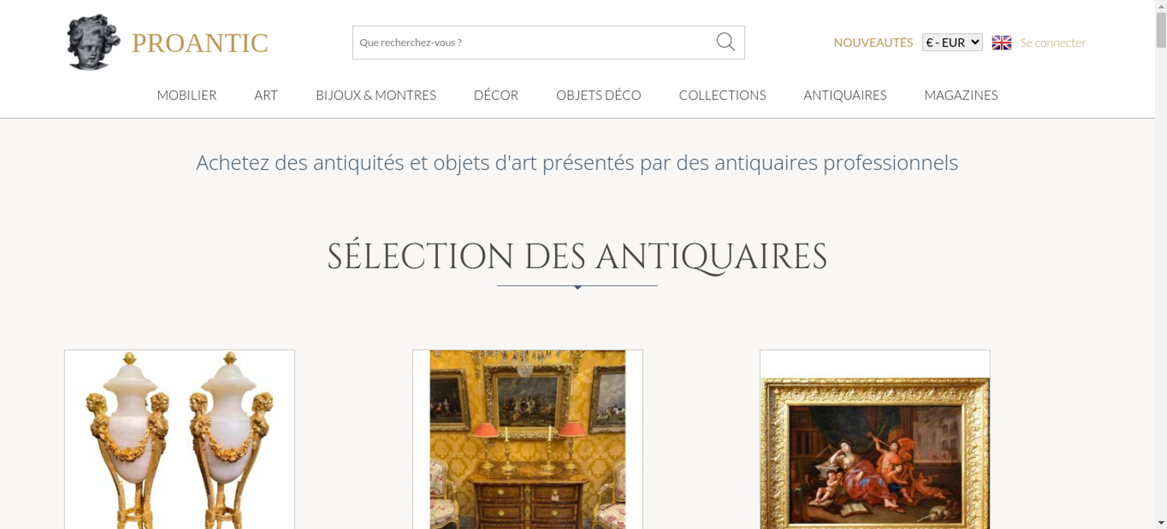Click the Se connecter link
The image size is (1167, 529).
pos(1053,43)
